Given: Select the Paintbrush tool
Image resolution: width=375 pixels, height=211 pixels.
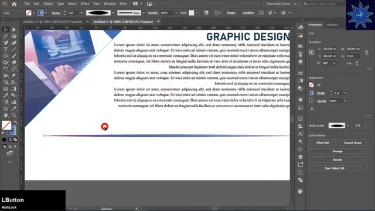Looking at the screenshot, I should [x=14, y=56].
